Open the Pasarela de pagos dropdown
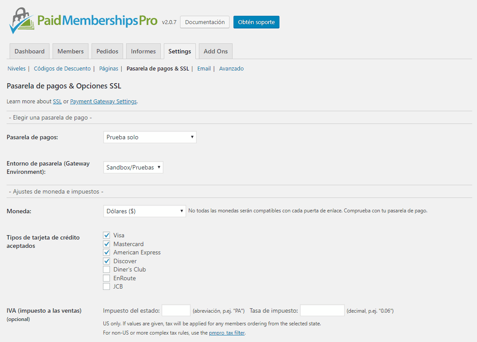The width and height of the screenshot is (477, 342). [150, 137]
